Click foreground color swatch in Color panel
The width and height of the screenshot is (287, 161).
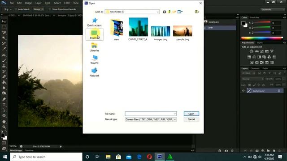(243, 23)
